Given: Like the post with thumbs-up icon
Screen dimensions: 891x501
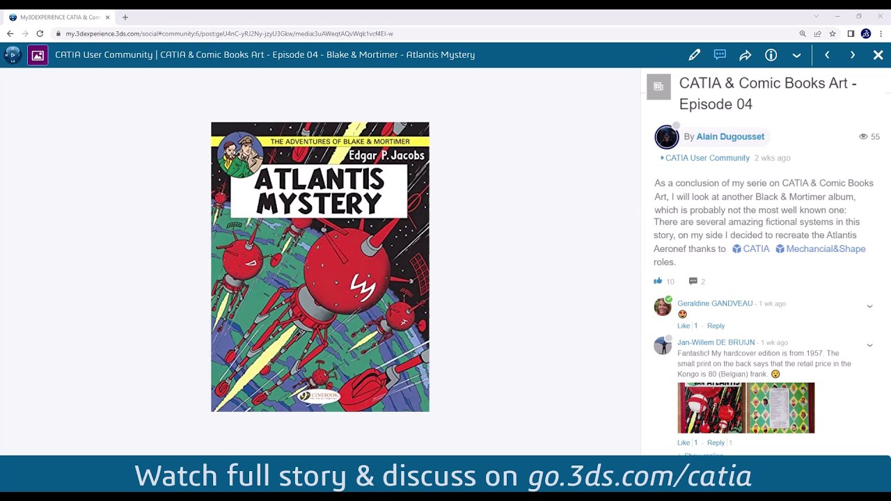Looking at the screenshot, I should [658, 281].
